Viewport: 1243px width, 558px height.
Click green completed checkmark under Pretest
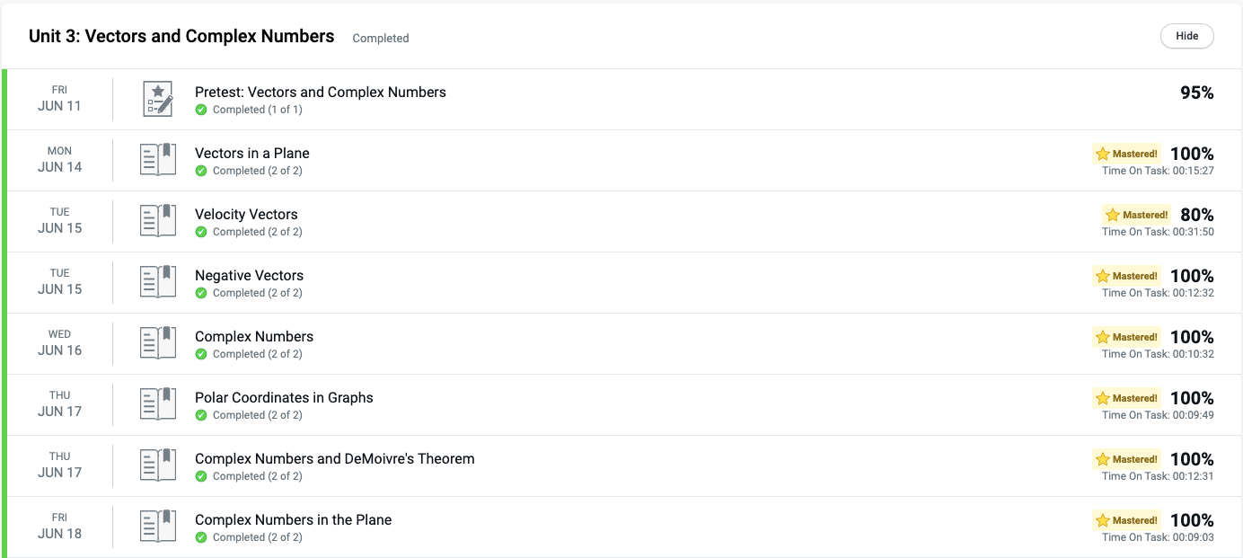tap(201, 110)
